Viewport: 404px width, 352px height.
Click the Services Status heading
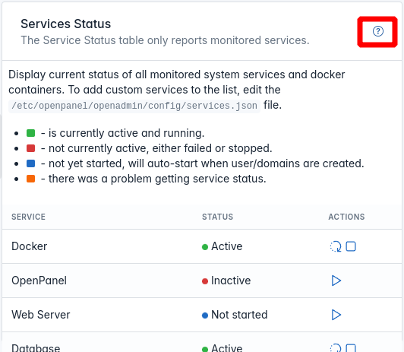coord(66,24)
